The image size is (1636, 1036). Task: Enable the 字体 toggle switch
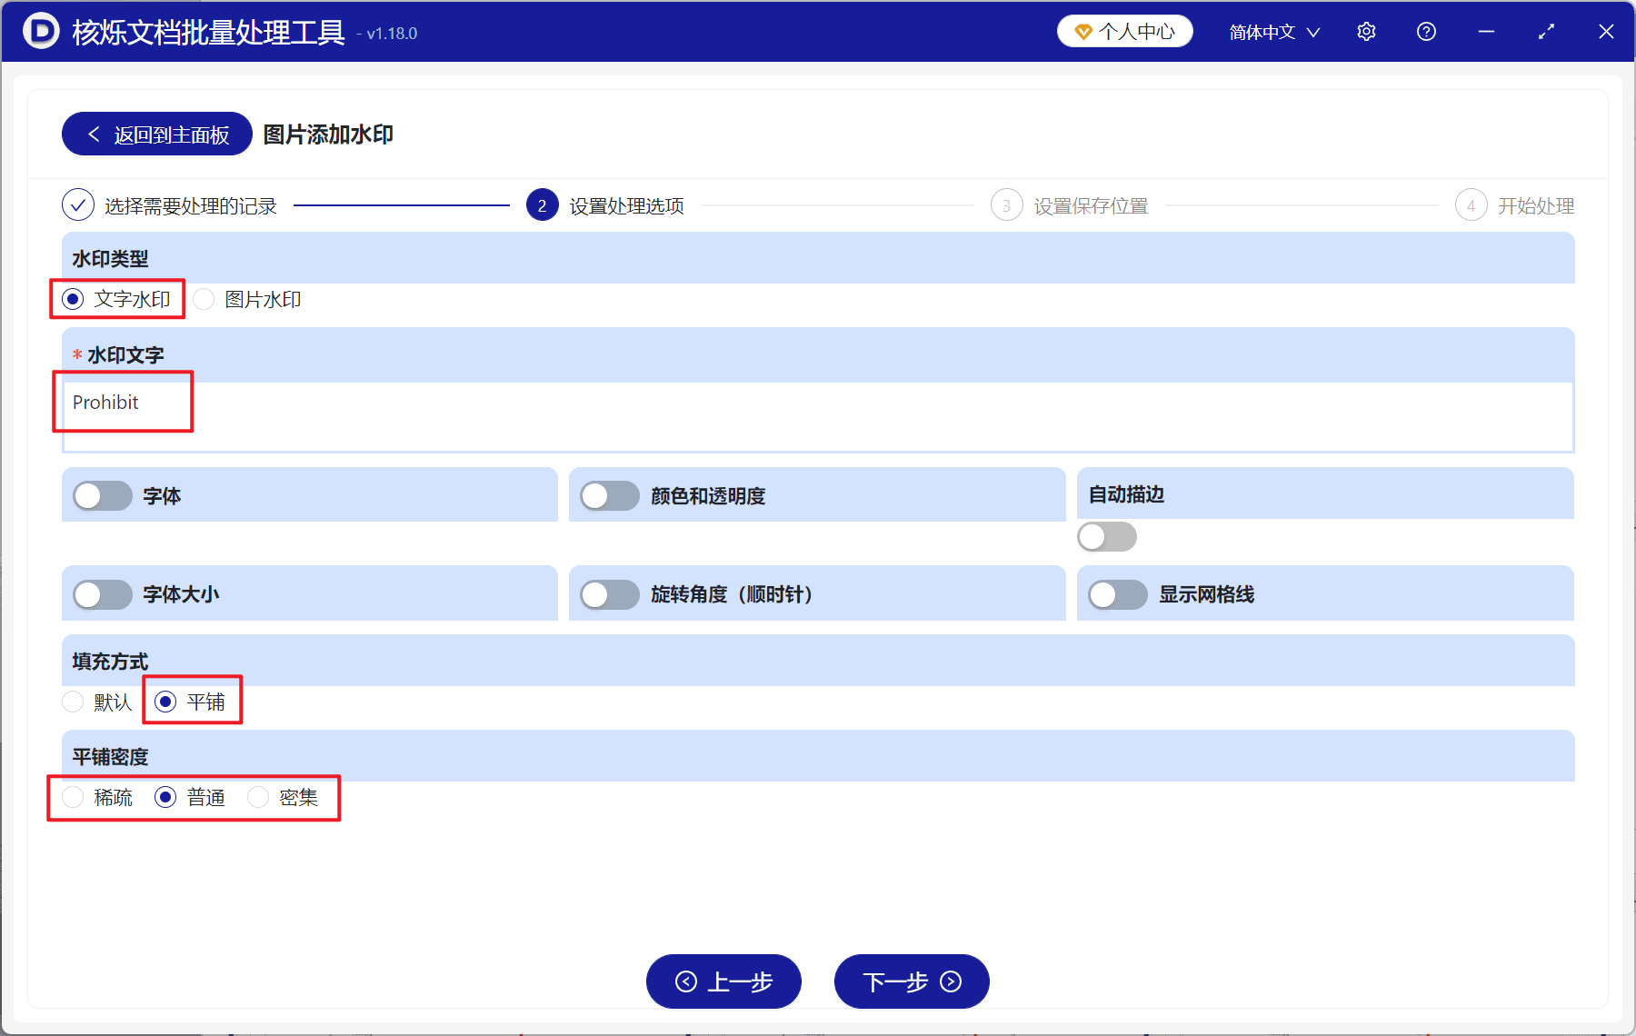(102, 495)
